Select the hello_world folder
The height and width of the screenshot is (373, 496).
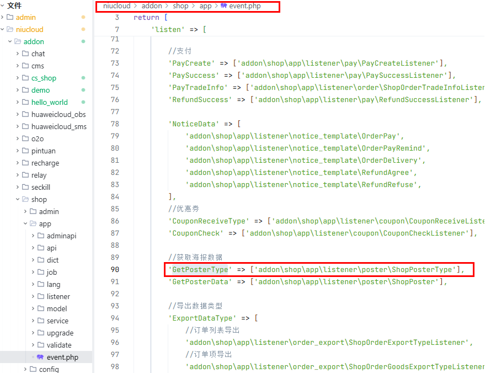49,103
